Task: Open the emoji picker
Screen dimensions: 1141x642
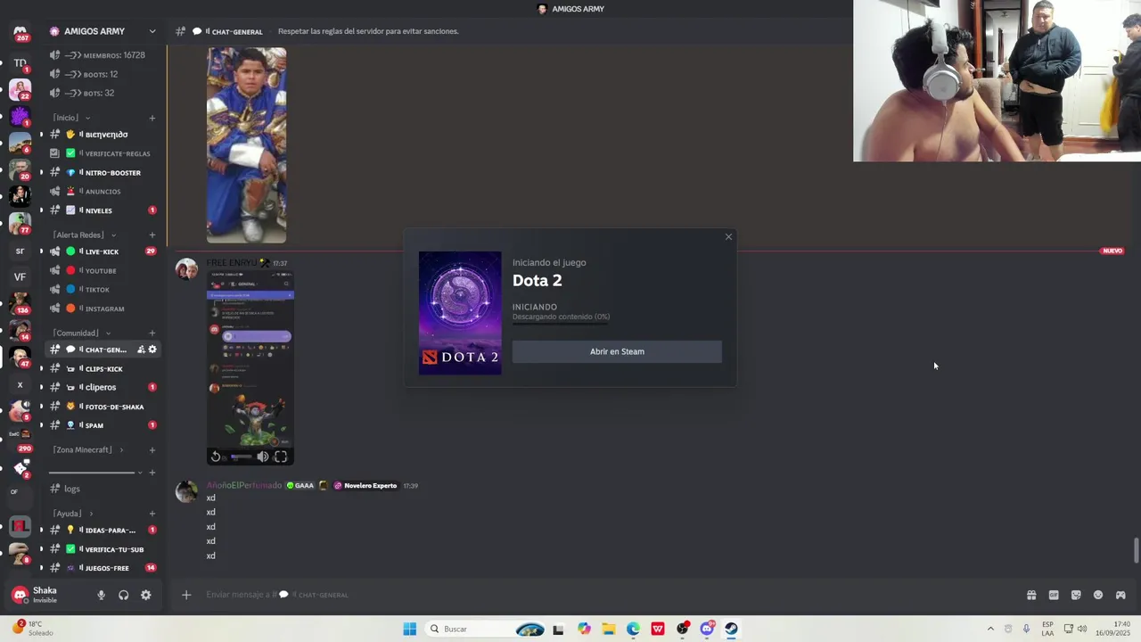Action: 1098,595
